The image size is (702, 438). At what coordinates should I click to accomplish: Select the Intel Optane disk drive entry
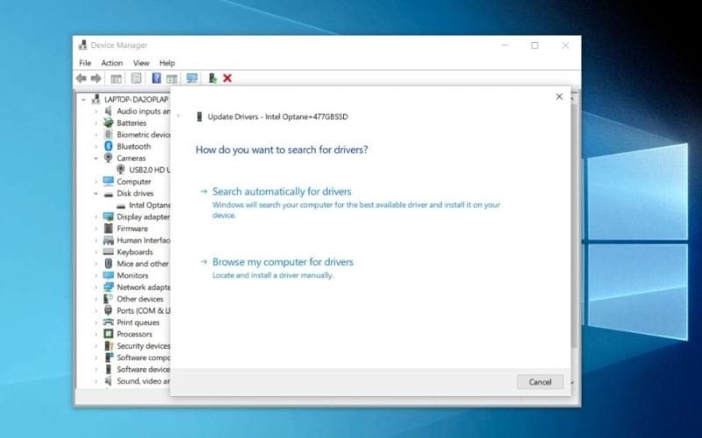149,205
